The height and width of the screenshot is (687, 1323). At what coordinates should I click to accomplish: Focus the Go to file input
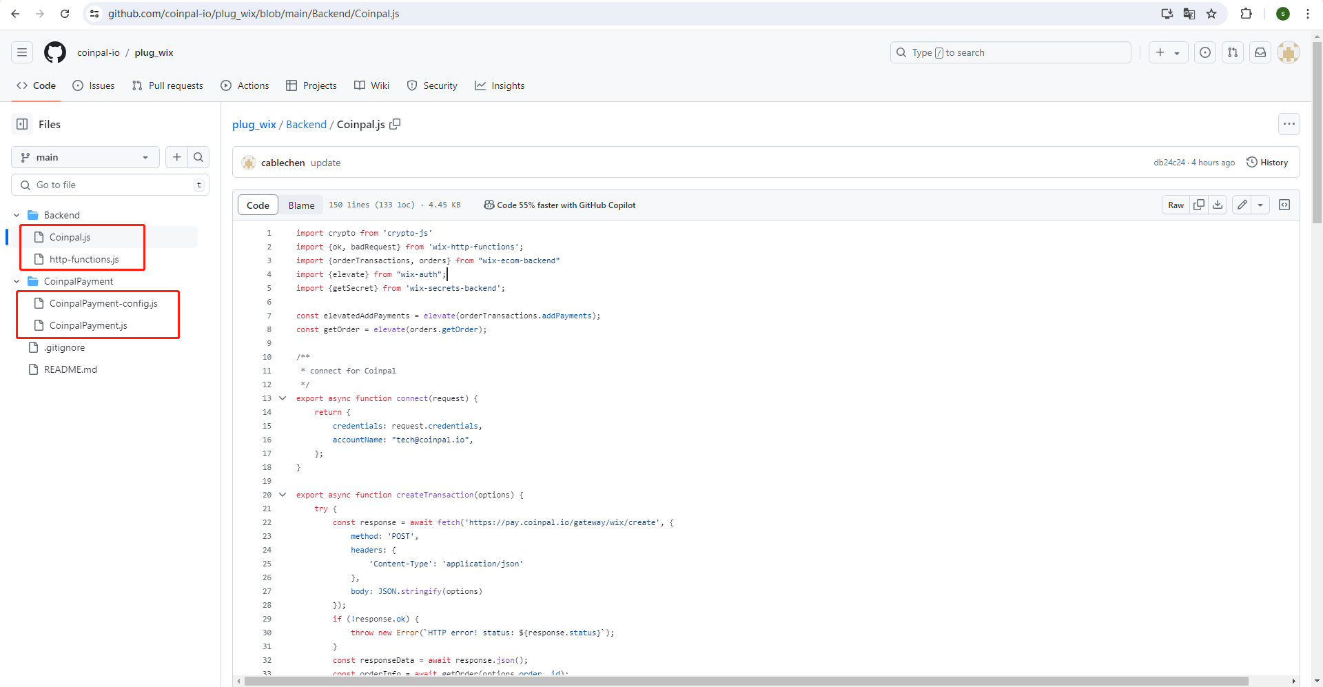tap(110, 185)
